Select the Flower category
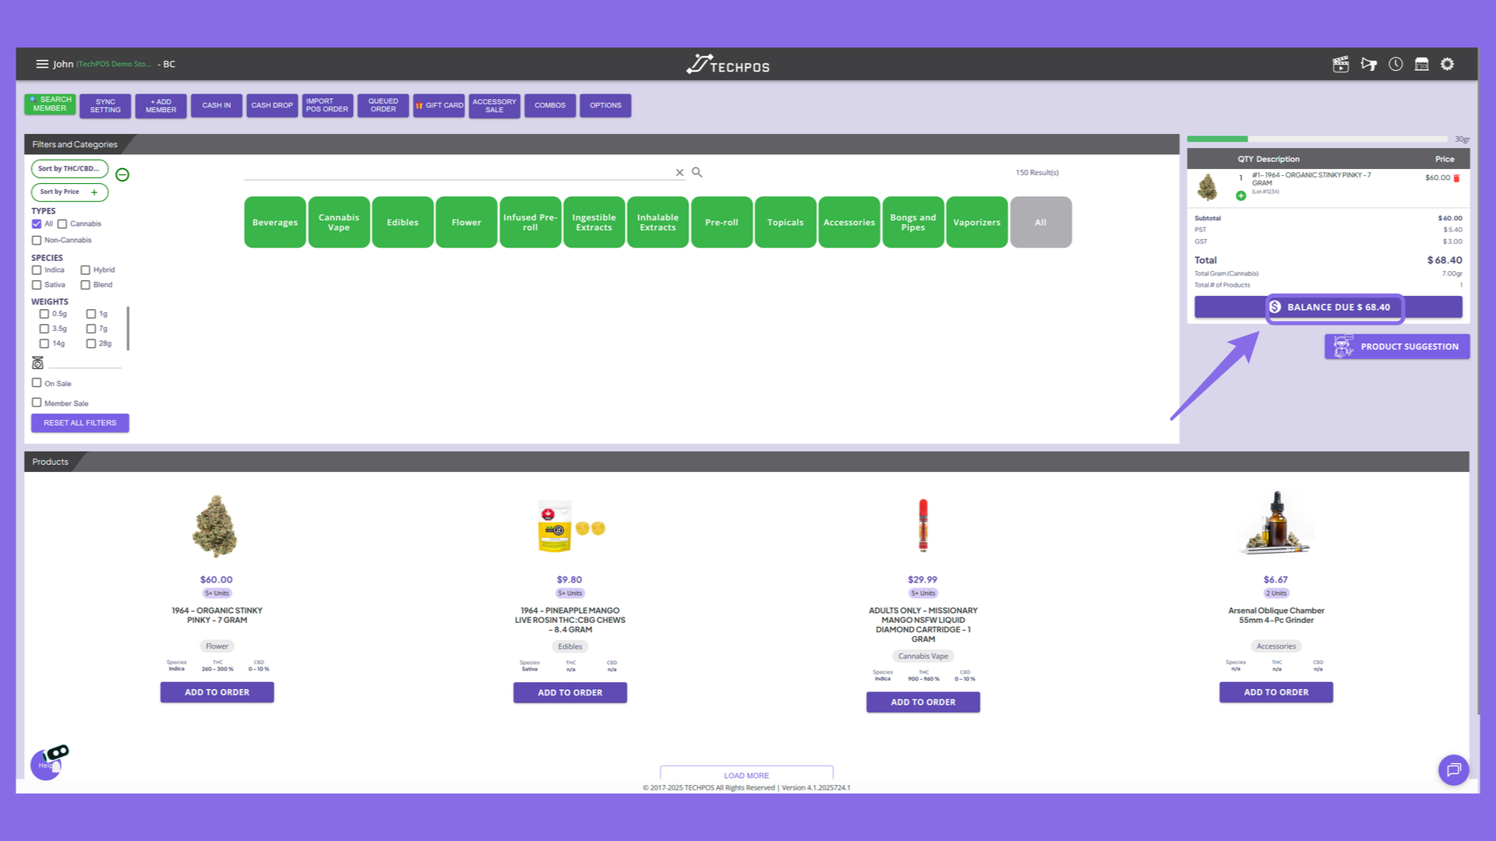This screenshot has height=841, width=1496. pos(467,222)
